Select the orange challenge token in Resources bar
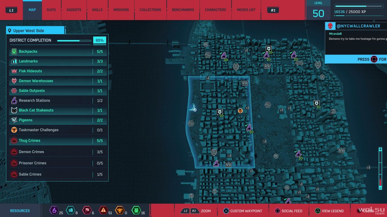The width and height of the screenshot is (387, 217). coord(120,210)
